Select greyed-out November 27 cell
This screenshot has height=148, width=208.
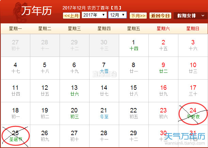point(15,45)
